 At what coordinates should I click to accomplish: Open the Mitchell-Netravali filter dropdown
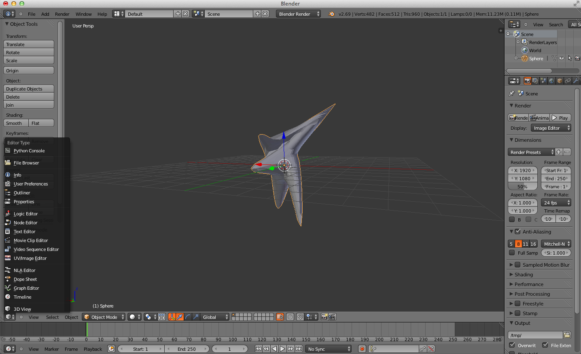pos(556,244)
